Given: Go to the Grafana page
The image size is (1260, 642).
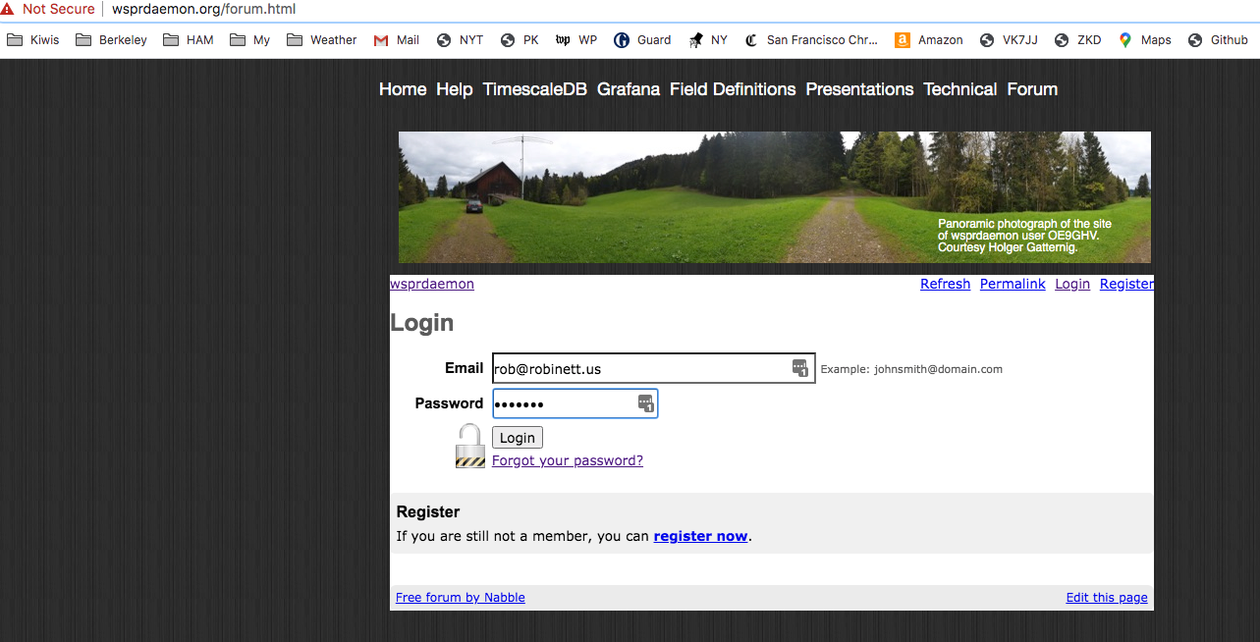Looking at the screenshot, I should click(629, 89).
